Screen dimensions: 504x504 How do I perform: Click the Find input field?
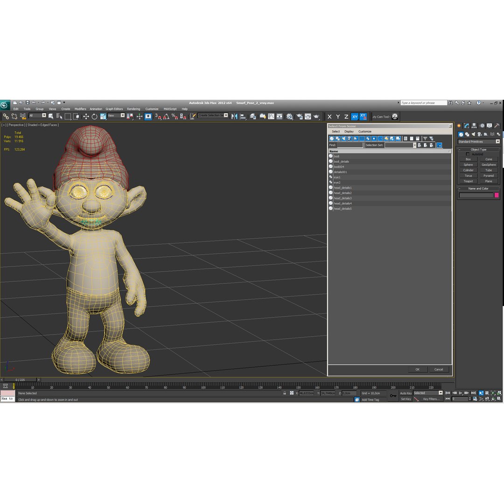(x=350, y=145)
